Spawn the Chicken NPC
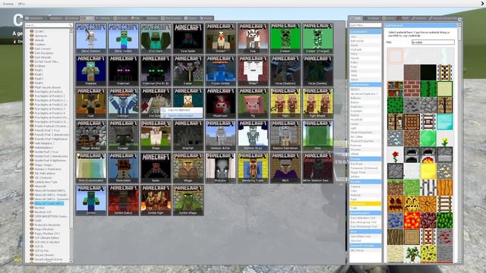486x273 pixels. (x=221, y=39)
